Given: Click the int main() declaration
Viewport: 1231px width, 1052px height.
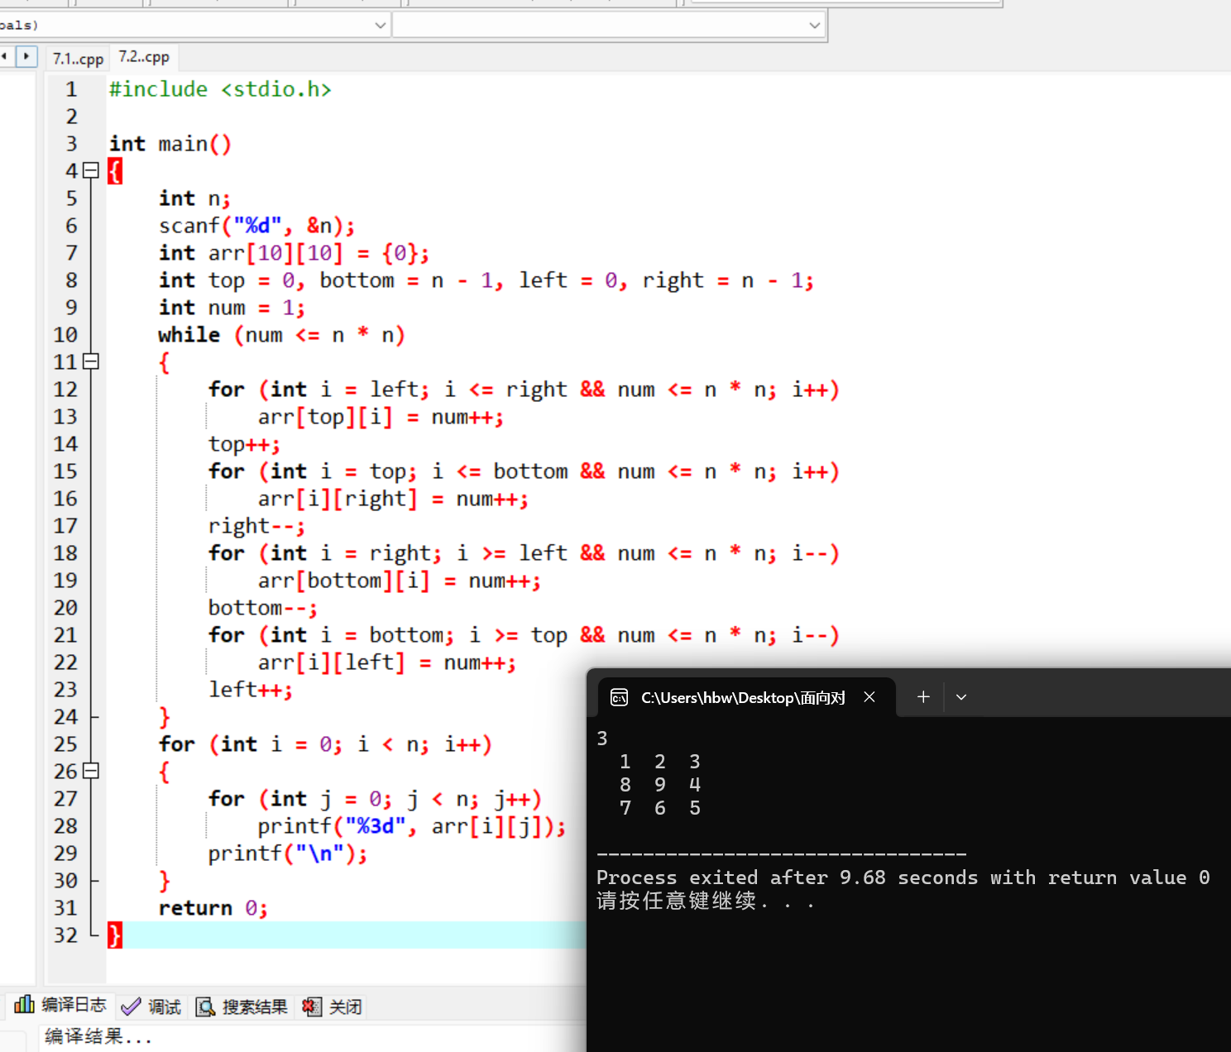Looking at the screenshot, I should (170, 144).
